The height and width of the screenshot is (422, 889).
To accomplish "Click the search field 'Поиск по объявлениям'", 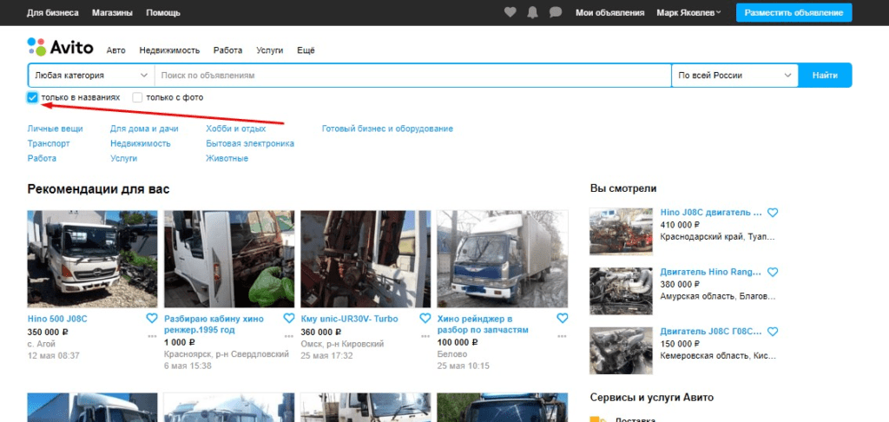I will coord(412,76).
